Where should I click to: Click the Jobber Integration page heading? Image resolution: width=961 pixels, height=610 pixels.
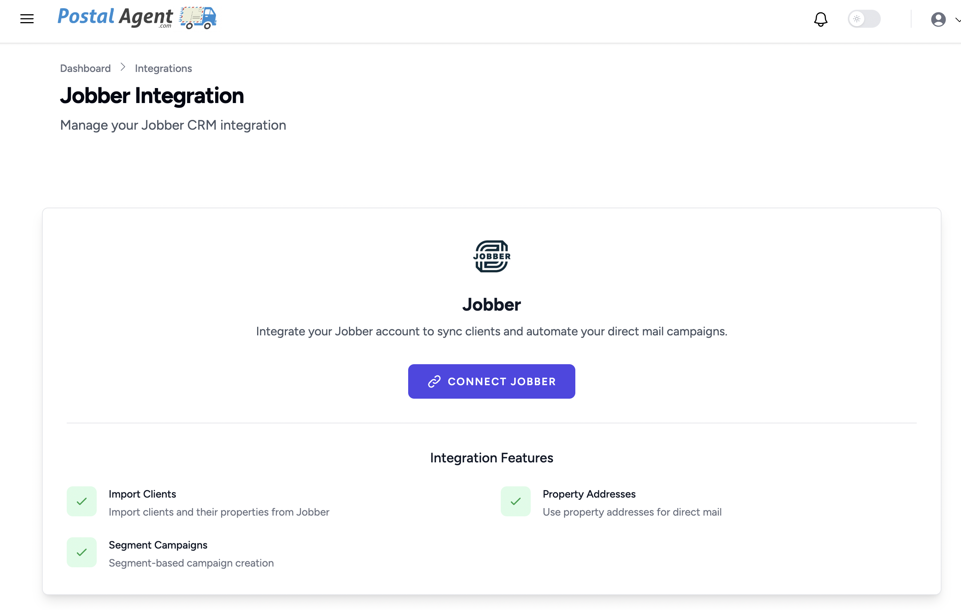(x=152, y=96)
